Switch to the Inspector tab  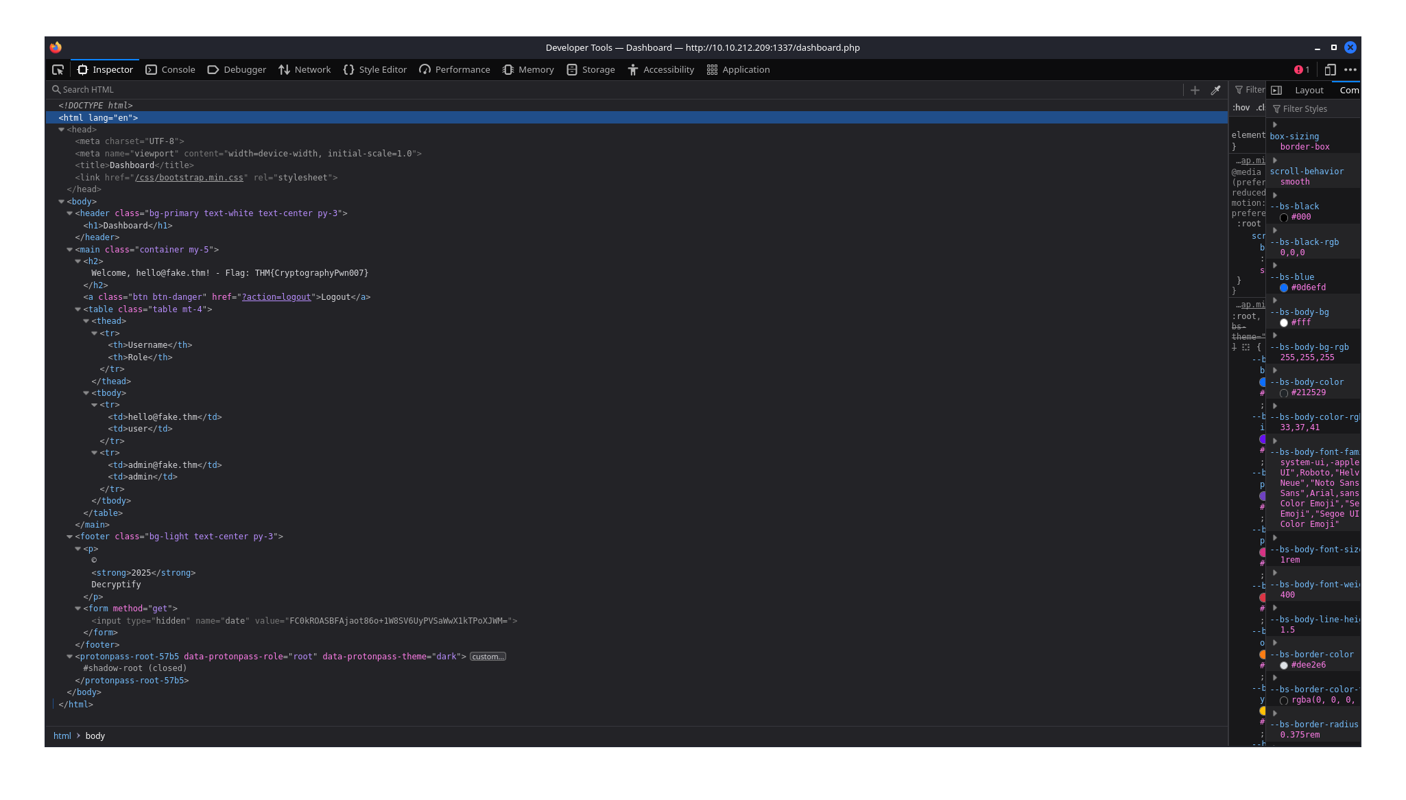tap(105, 70)
